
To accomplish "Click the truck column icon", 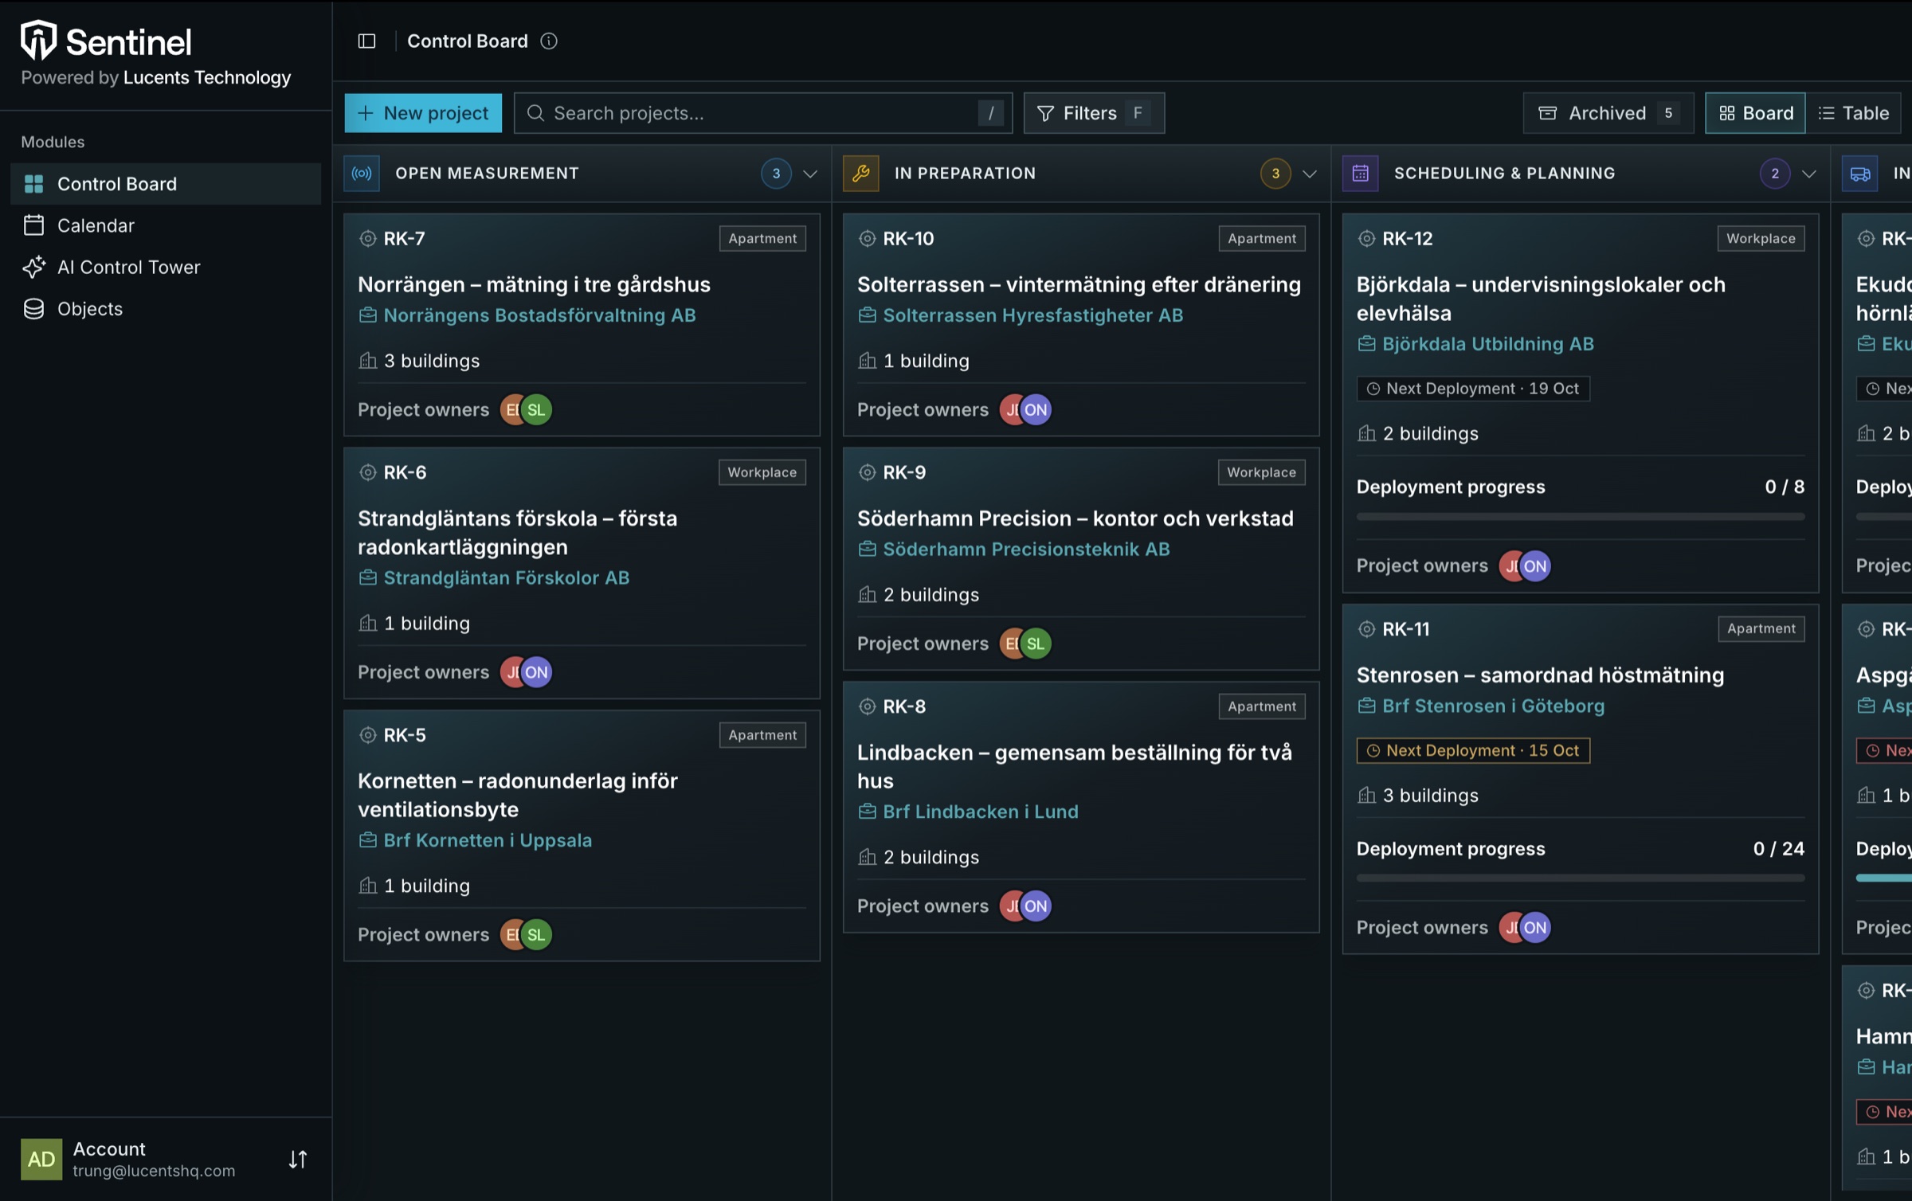I will tap(1860, 173).
